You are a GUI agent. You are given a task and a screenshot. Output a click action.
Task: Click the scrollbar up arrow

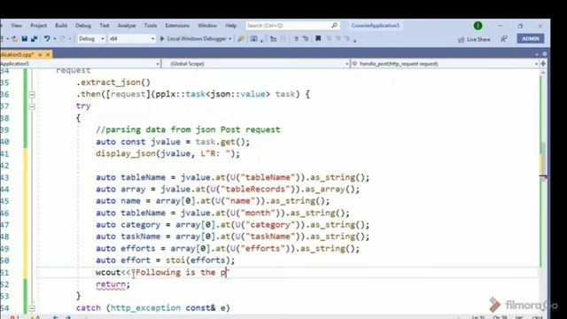[x=543, y=73]
